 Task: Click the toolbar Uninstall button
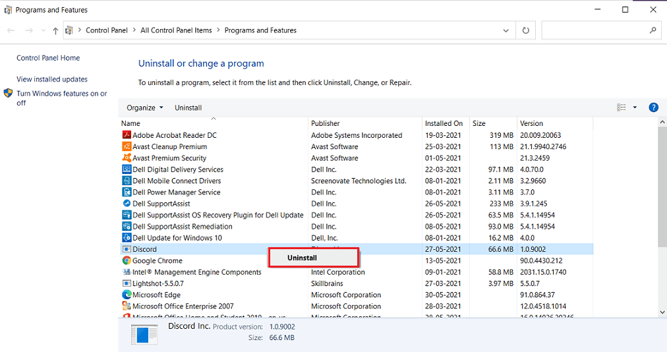tap(188, 107)
